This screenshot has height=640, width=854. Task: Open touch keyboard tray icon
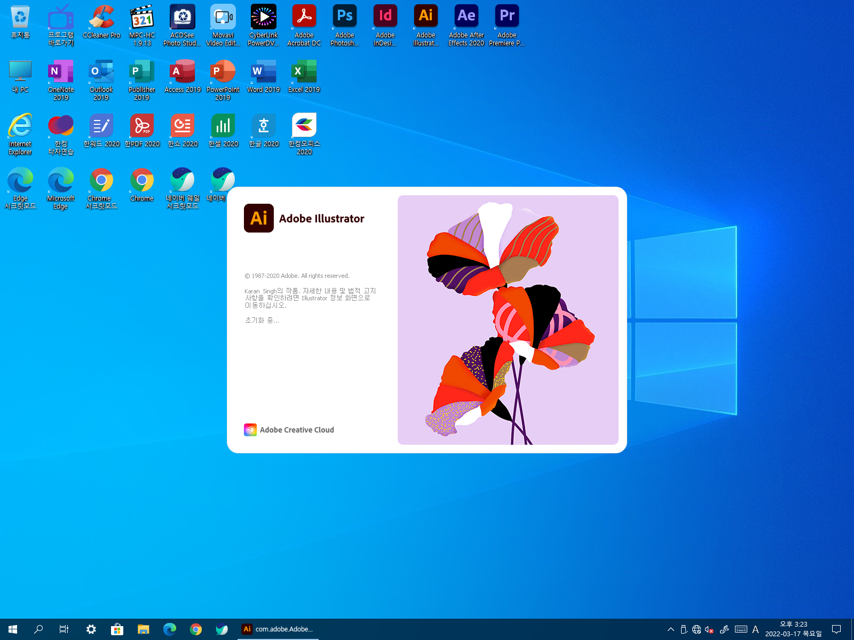click(741, 629)
